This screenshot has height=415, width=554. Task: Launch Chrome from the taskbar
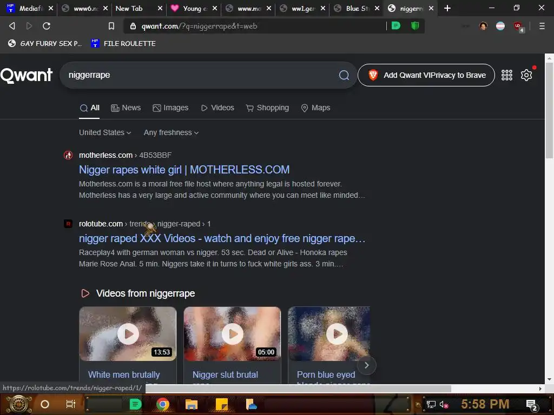(x=163, y=404)
